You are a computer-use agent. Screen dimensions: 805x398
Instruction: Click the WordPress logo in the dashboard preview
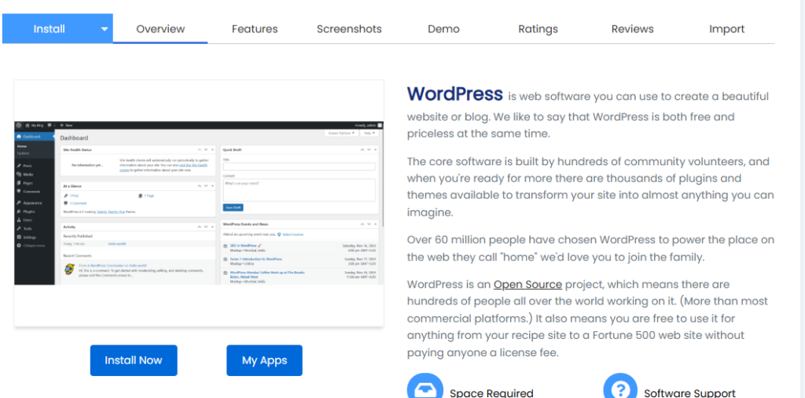pyautogui.click(x=19, y=125)
